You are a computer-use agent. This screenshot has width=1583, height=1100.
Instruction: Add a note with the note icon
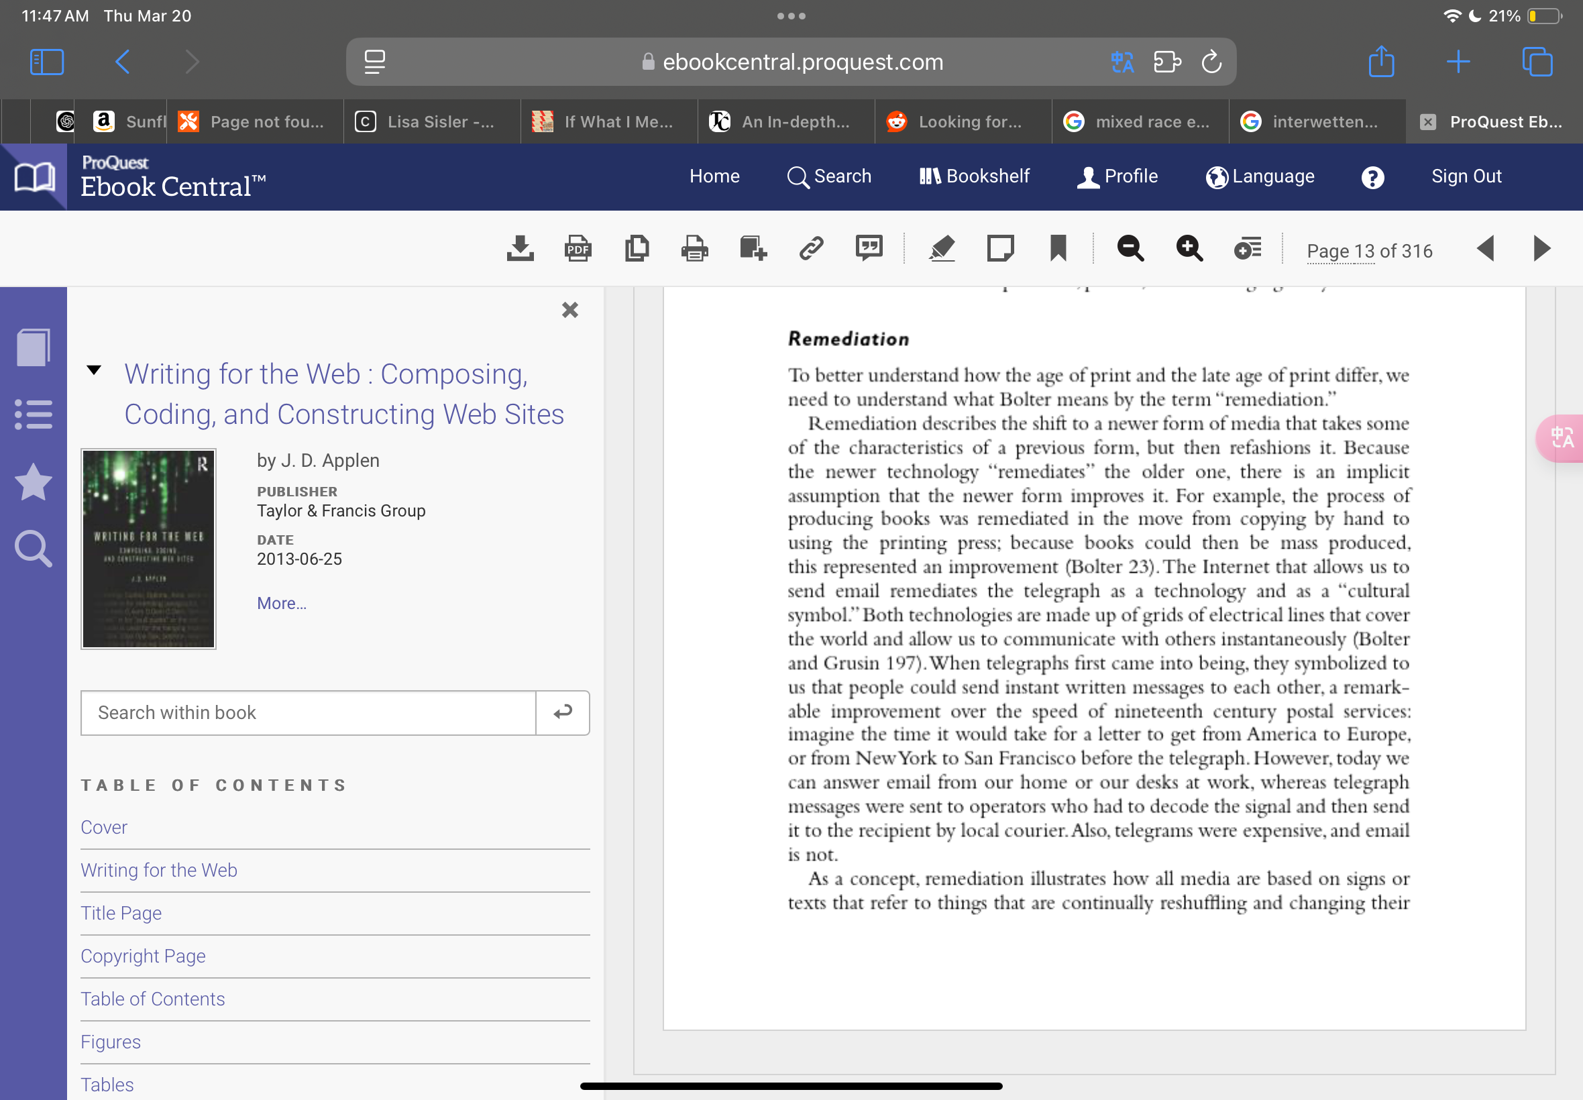pos(1000,249)
